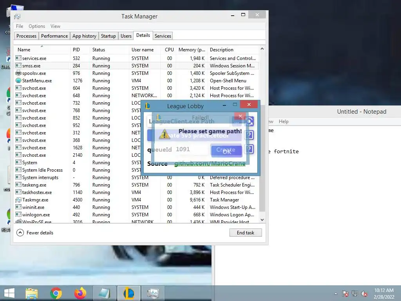Click the refresh icon in League Lobby

[250, 121]
